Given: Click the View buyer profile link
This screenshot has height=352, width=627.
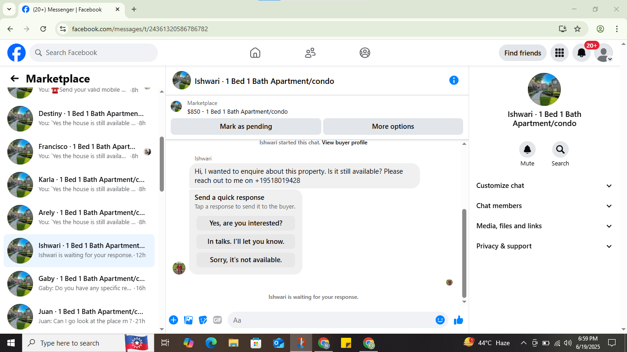Looking at the screenshot, I should tap(345, 143).
